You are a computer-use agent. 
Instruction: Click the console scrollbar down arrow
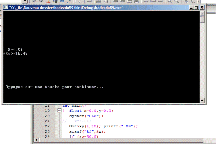[202, 101]
